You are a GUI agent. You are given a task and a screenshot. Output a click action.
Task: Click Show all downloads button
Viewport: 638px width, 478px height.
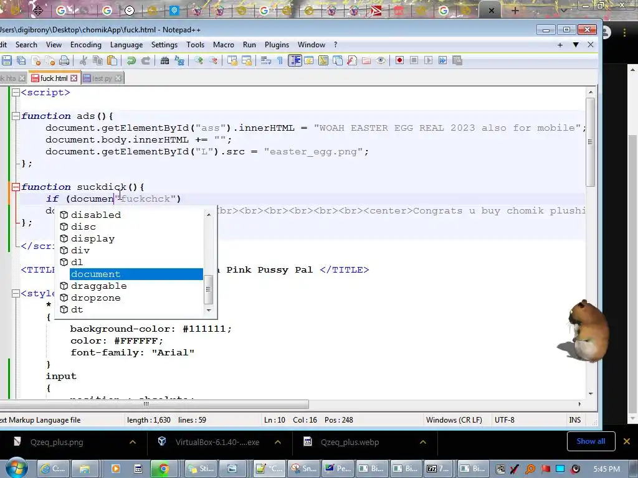click(x=591, y=441)
